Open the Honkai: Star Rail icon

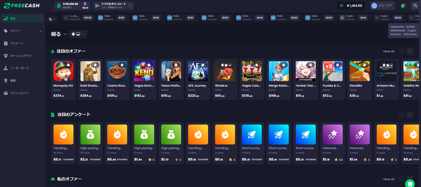pyautogui.click(x=305, y=71)
